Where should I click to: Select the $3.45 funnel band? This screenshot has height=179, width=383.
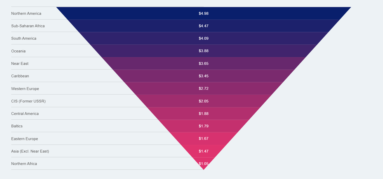coord(204,76)
